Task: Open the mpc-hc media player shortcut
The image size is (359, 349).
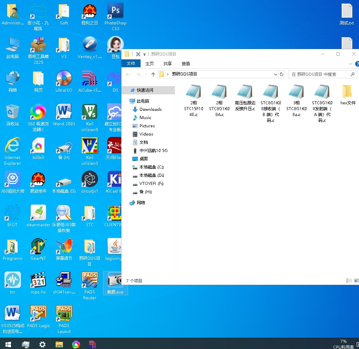Action: click(x=38, y=280)
